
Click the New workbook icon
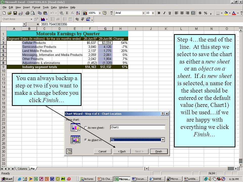4,13
